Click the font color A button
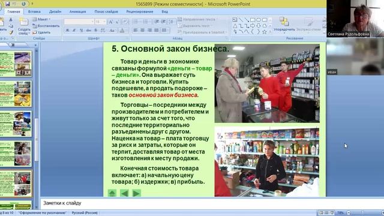The height and width of the screenshot is (216, 384). coord(122,31)
